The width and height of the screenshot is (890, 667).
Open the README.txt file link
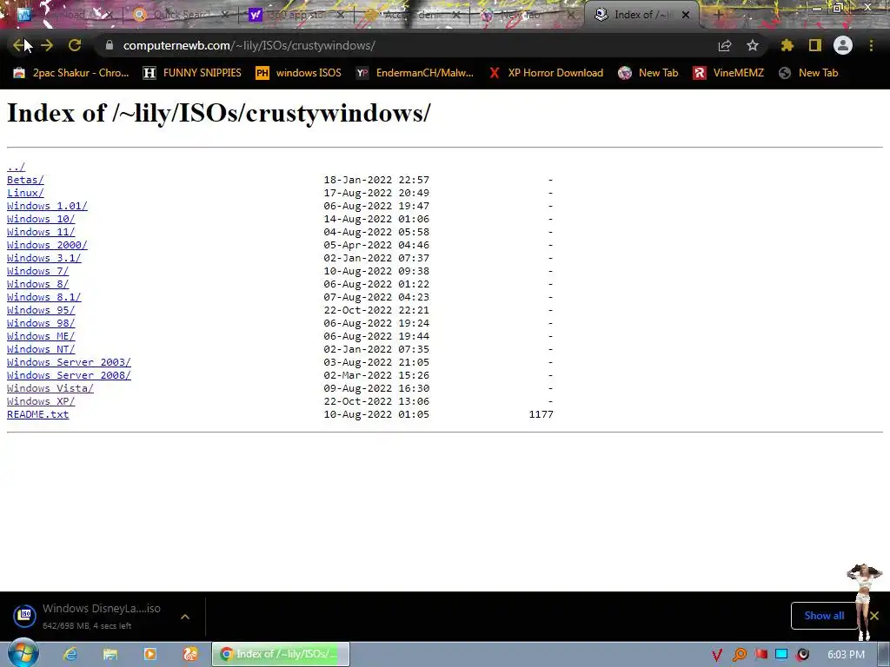37,414
